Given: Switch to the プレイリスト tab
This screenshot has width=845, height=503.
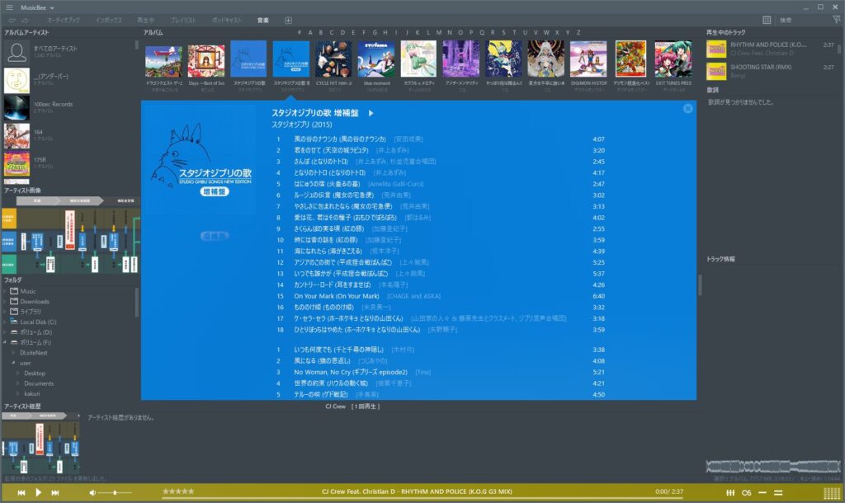Looking at the screenshot, I should tap(183, 21).
